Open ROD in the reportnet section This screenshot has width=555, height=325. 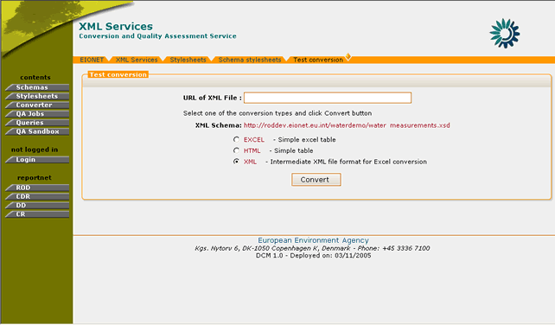tap(37, 188)
